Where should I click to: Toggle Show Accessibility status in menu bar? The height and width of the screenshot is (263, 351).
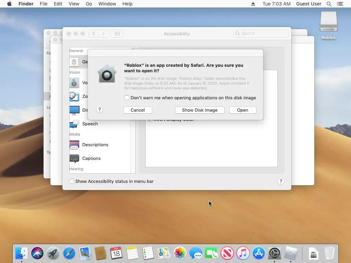point(72,181)
